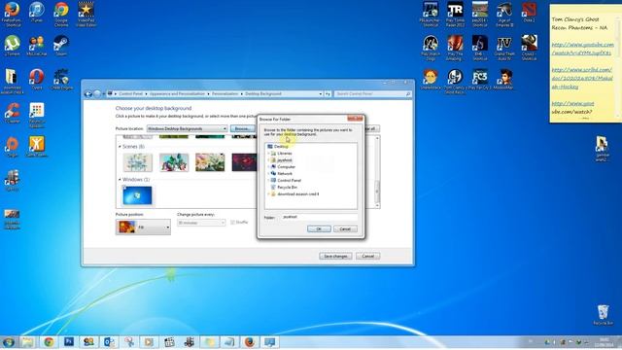The height and width of the screenshot is (350, 622).
Task: Expand the Network node in folder tree
Action: click(268, 173)
